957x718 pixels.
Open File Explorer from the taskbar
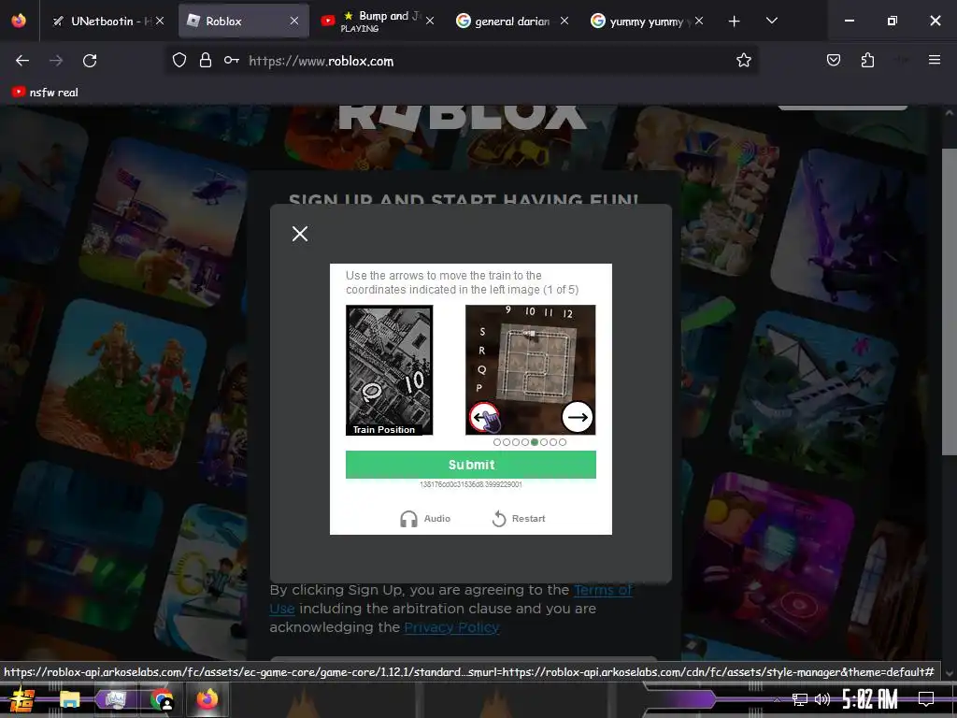pyautogui.click(x=69, y=699)
